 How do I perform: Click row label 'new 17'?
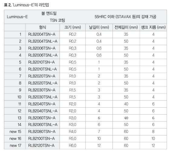point(15,145)
